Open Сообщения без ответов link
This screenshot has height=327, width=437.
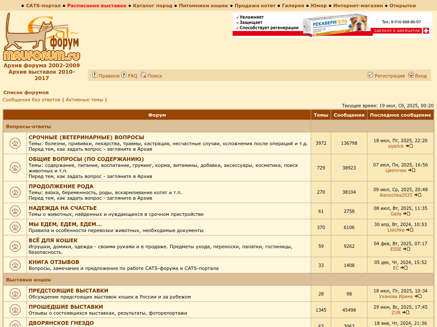pyautogui.click(x=32, y=100)
